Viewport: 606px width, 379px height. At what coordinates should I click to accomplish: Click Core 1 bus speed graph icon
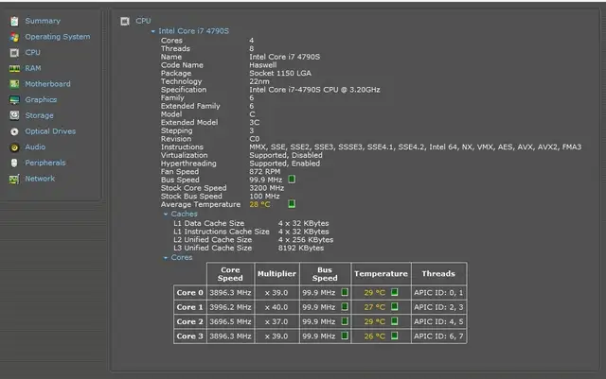pyautogui.click(x=345, y=307)
